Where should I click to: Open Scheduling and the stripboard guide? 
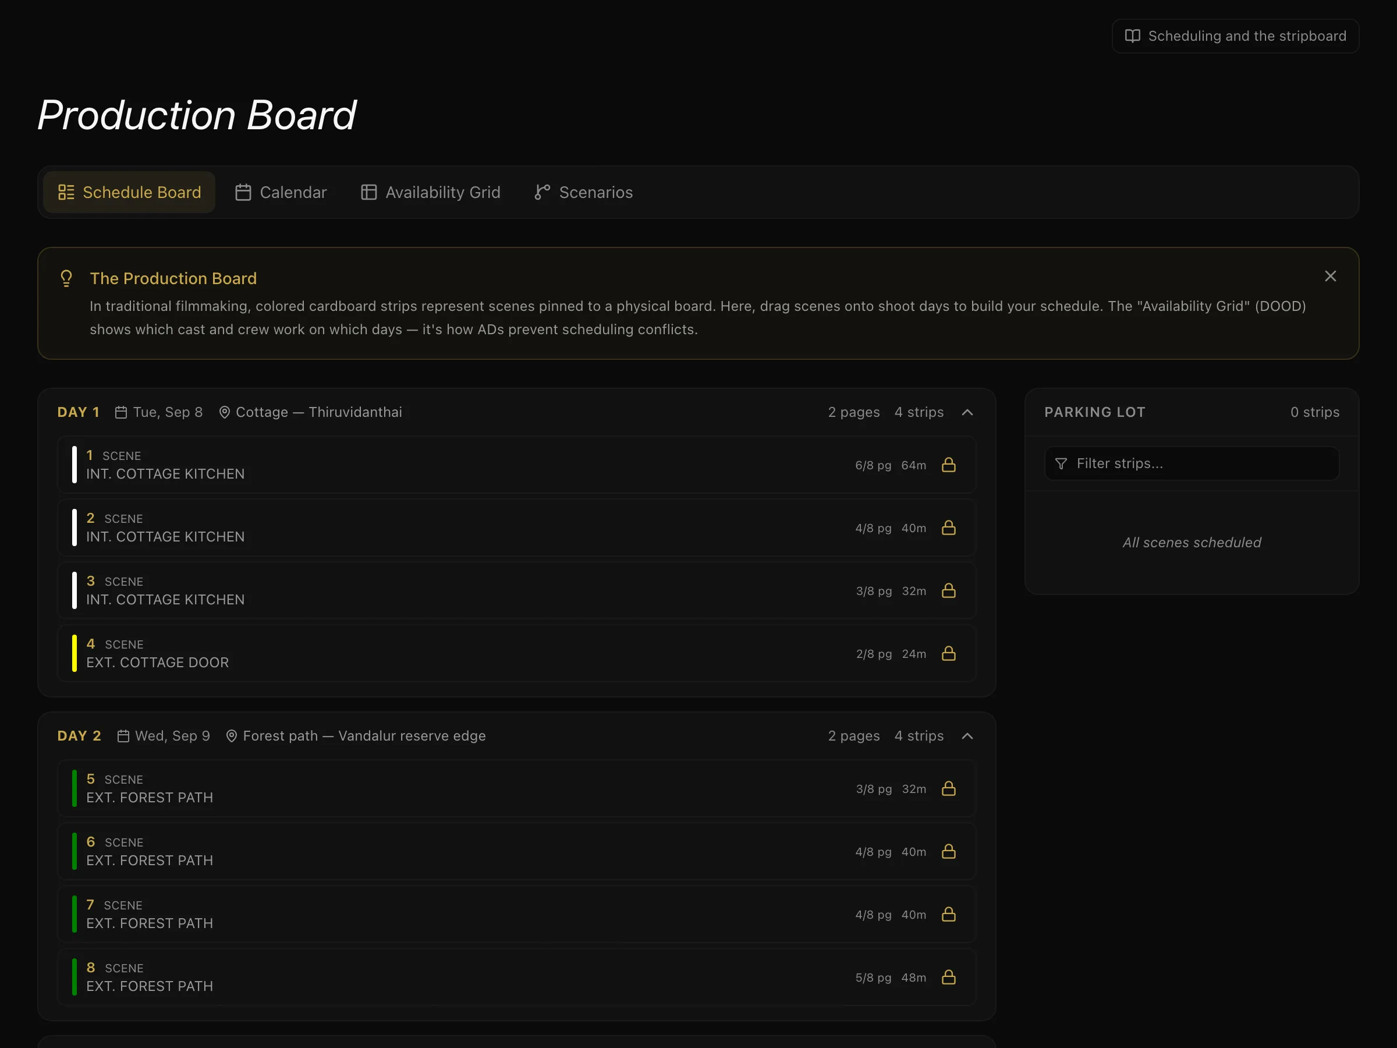pyautogui.click(x=1235, y=36)
